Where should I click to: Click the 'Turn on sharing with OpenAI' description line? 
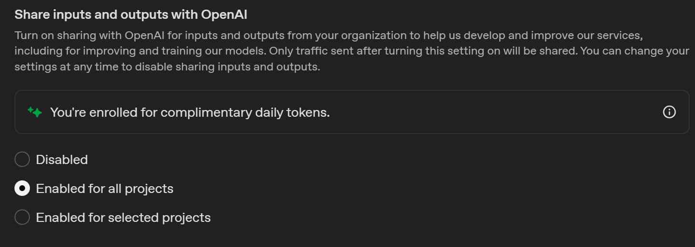(x=329, y=35)
